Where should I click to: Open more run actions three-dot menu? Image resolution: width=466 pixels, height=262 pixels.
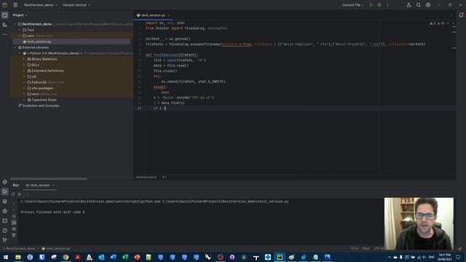(x=387, y=5)
